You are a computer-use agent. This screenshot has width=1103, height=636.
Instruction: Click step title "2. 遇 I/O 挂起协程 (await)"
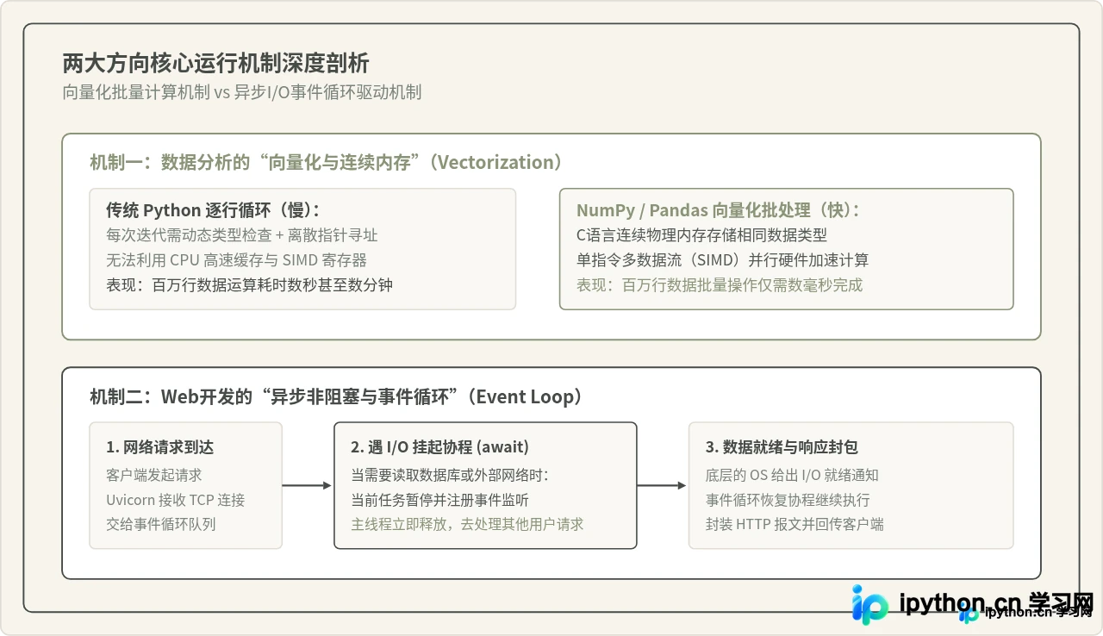coord(439,446)
